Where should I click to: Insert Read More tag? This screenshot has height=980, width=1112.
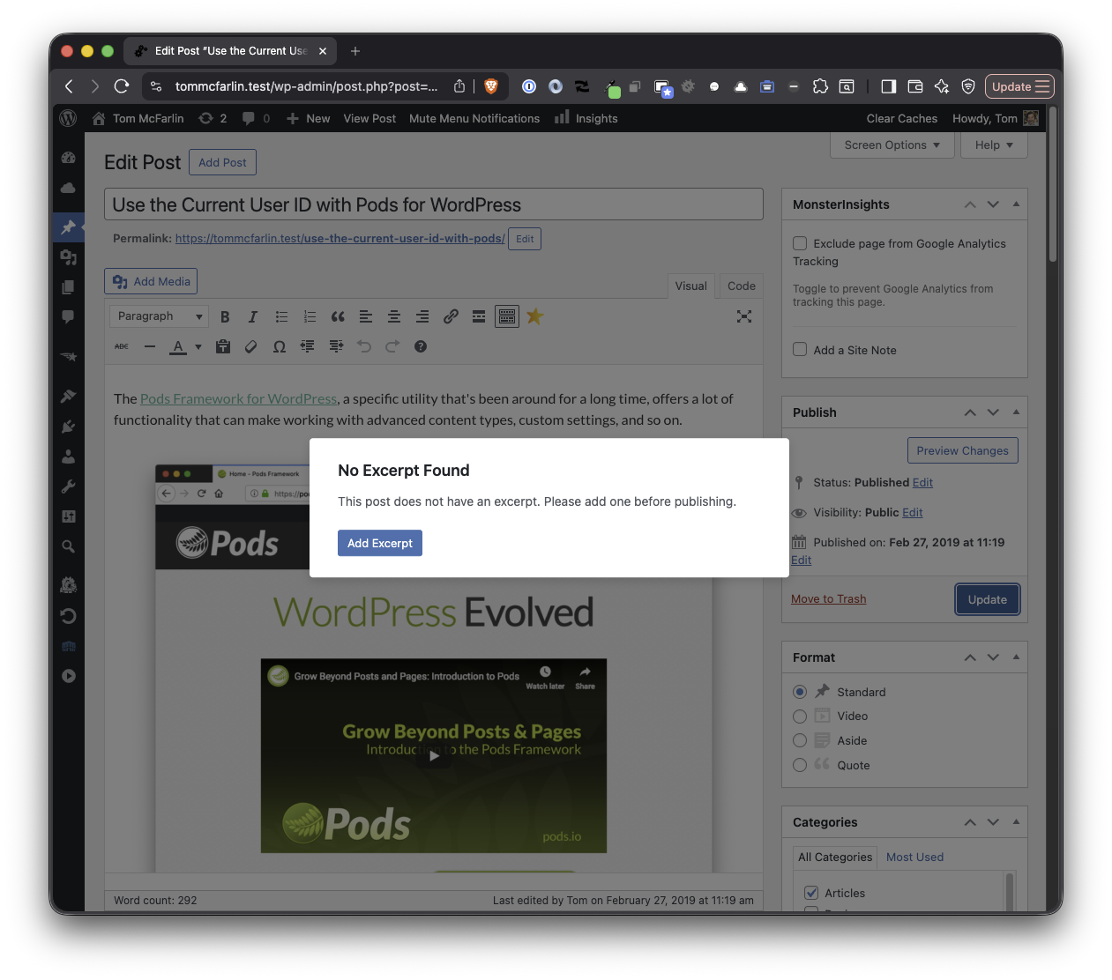[479, 316]
